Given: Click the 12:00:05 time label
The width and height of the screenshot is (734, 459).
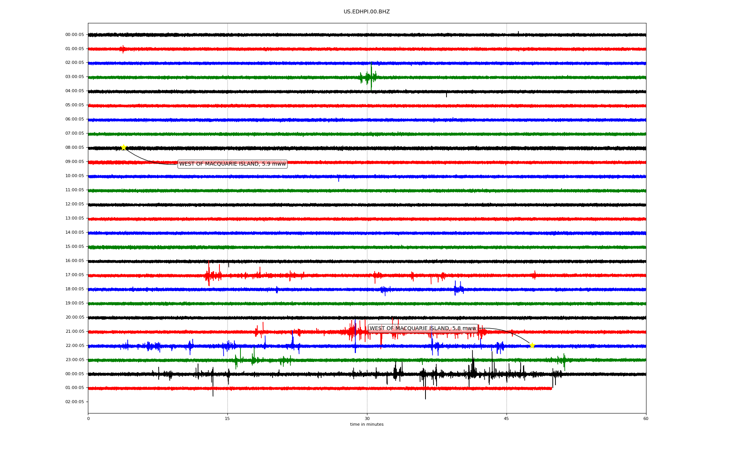Looking at the screenshot, I should click(75, 204).
